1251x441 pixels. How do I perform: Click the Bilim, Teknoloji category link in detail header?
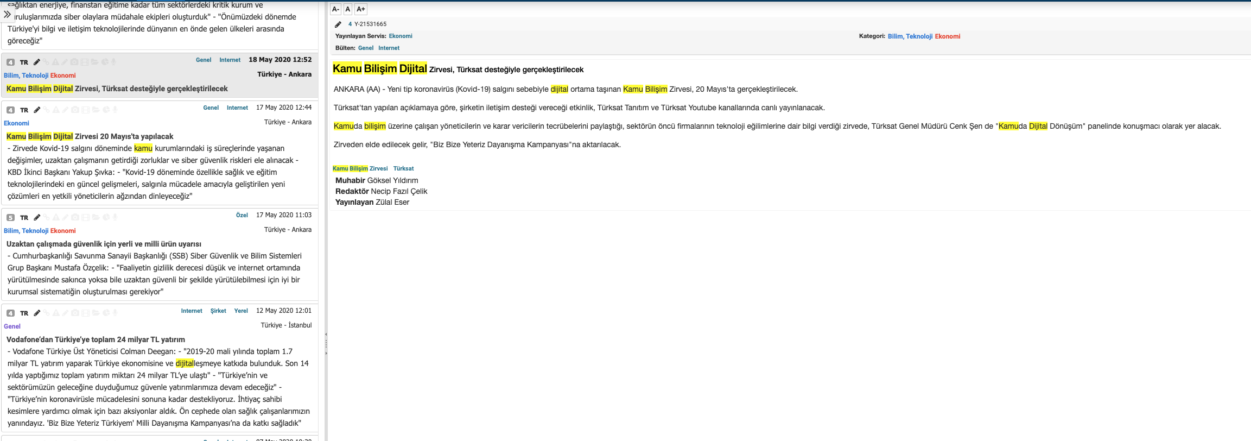(x=910, y=36)
